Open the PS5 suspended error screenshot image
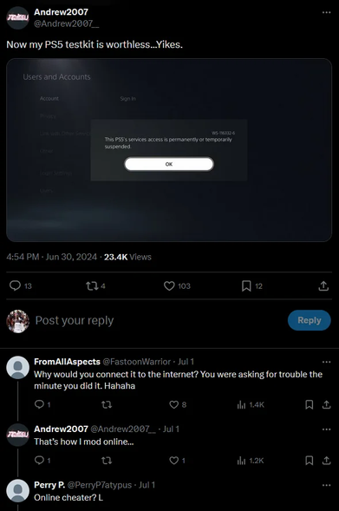The height and width of the screenshot is (511, 339). tap(169, 150)
